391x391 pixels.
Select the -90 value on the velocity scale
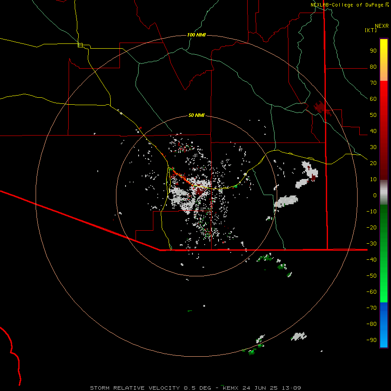click(x=371, y=340)
